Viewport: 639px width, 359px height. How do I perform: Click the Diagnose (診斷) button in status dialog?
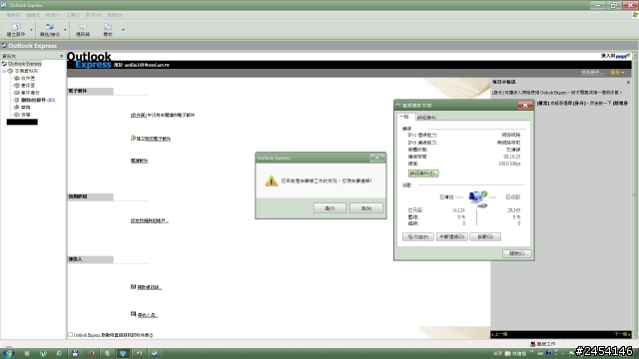[x=485, y=237]
